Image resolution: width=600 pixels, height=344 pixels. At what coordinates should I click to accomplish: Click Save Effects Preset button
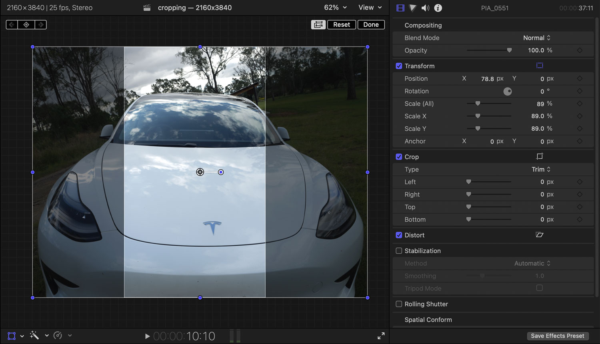[558, 336]
